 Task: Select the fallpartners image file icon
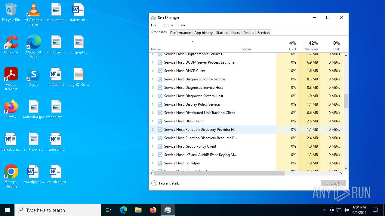point(56,45)
